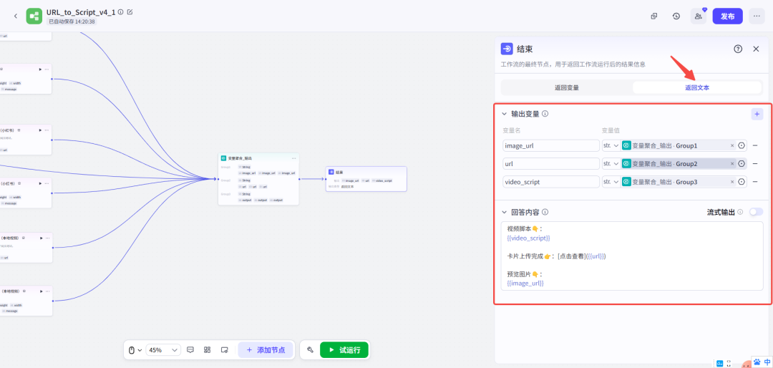773x368 pixels.
Task: Go back using the top-left arrow
Action: (15, 16)
